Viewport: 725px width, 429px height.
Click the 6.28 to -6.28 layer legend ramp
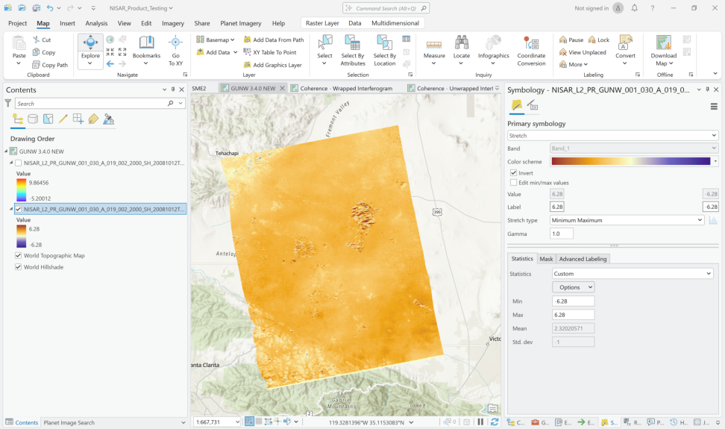[x=22, y=237]
